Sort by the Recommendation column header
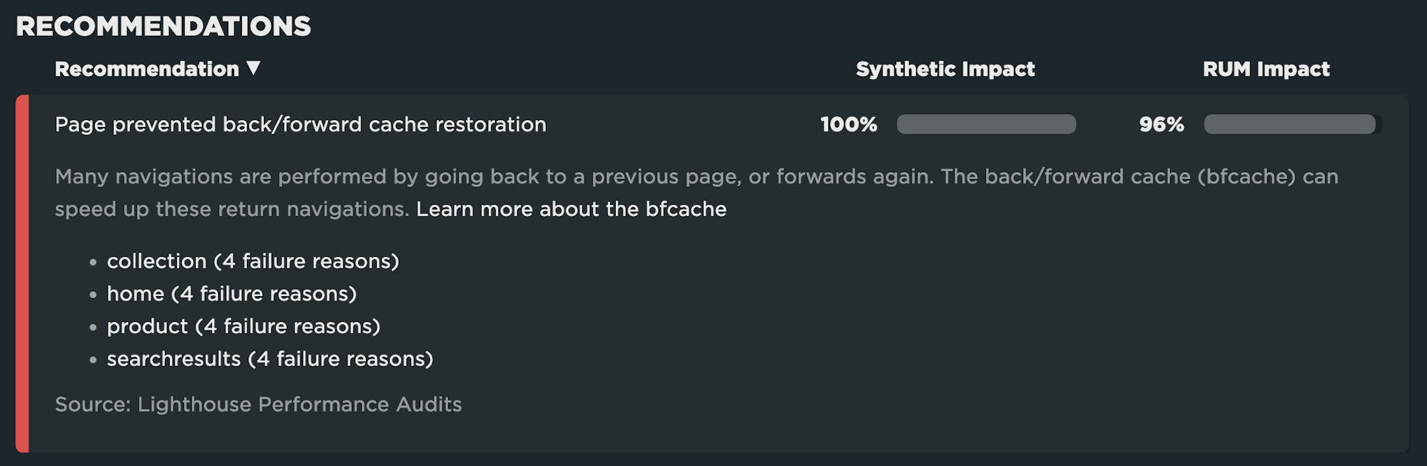Viewport: 1427px width, 466px height. 146,69
